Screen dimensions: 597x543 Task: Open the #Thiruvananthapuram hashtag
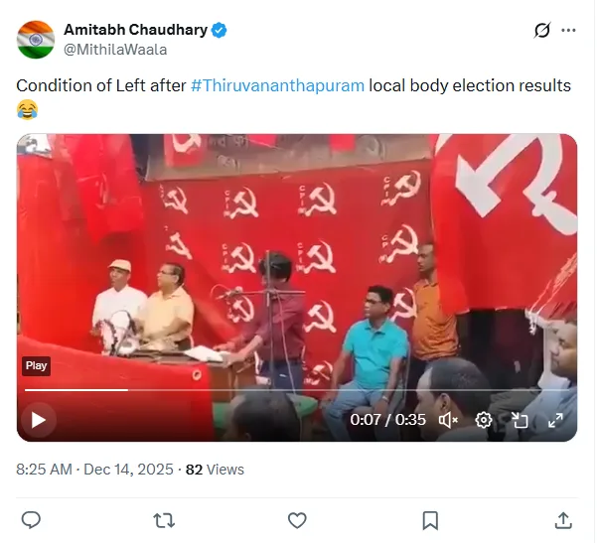click(x=277, y=85)
